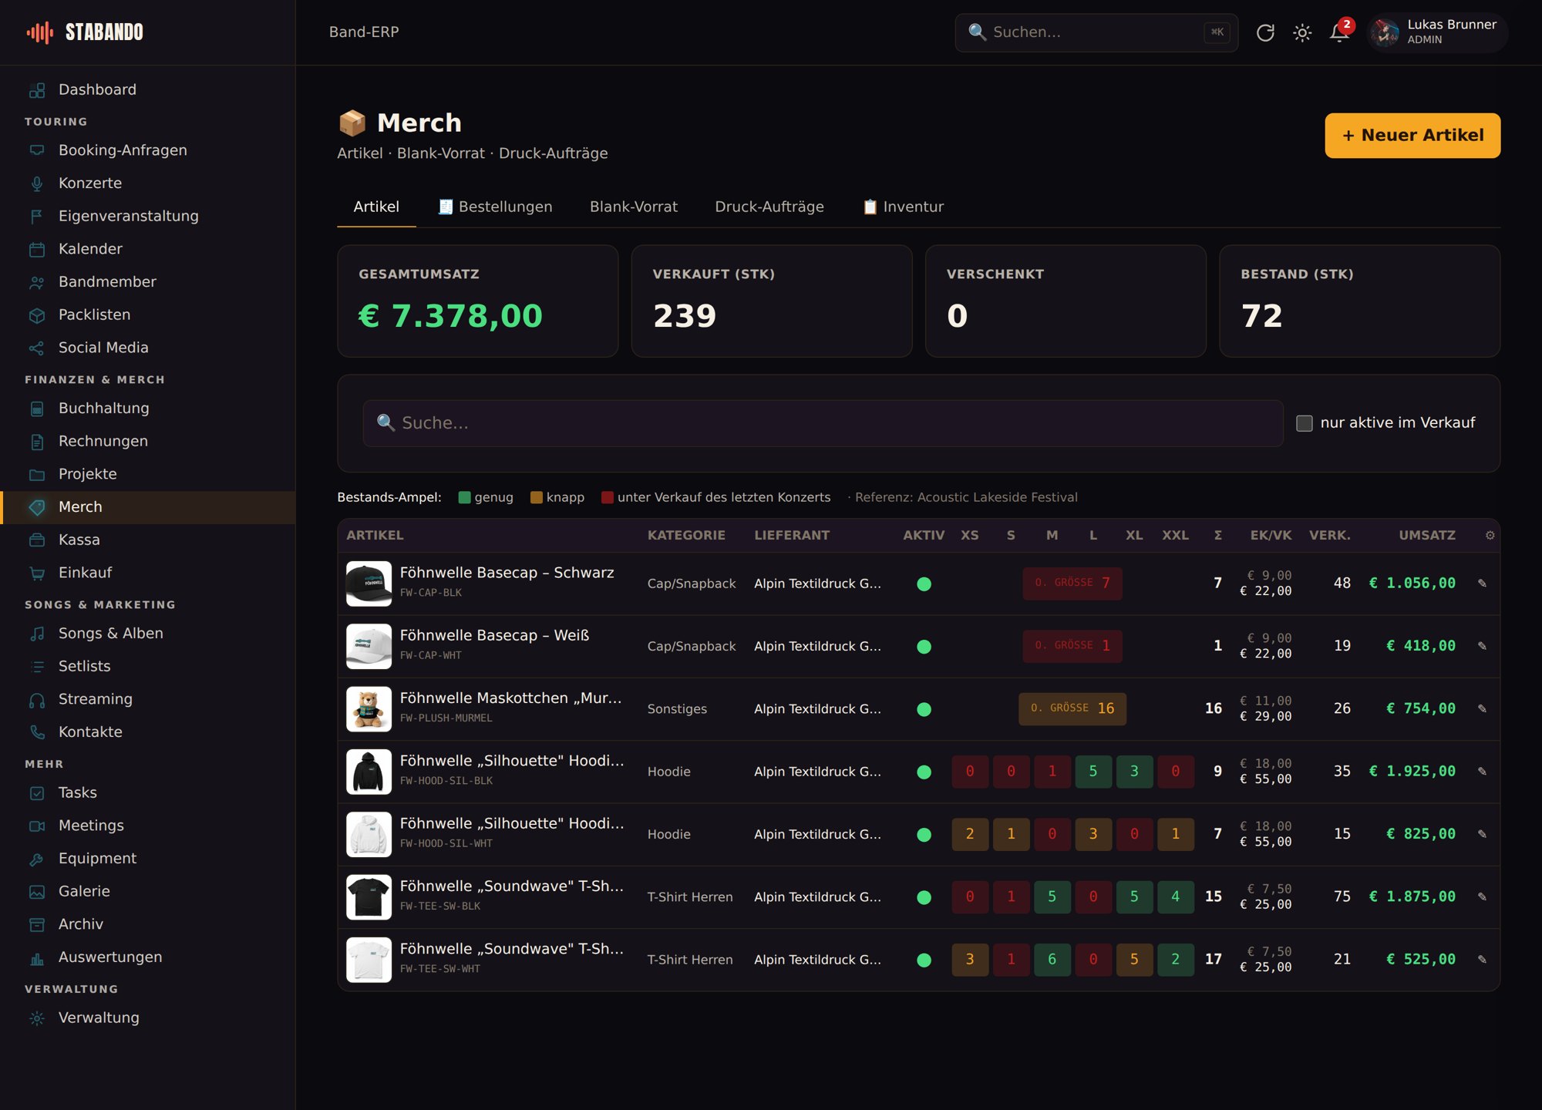Click XL stock cell 3 of FW-HOOD-SIL-BLK
1542x1110 pixels.
(1134, 772)
